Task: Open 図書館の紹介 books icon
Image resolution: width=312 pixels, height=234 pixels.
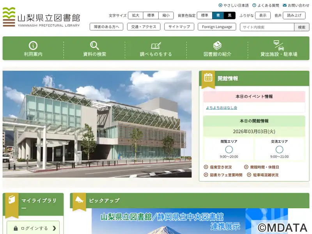Action: (217, 45)
